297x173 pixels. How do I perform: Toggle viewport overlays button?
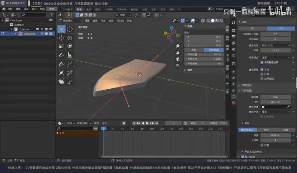tap(193, 20)
